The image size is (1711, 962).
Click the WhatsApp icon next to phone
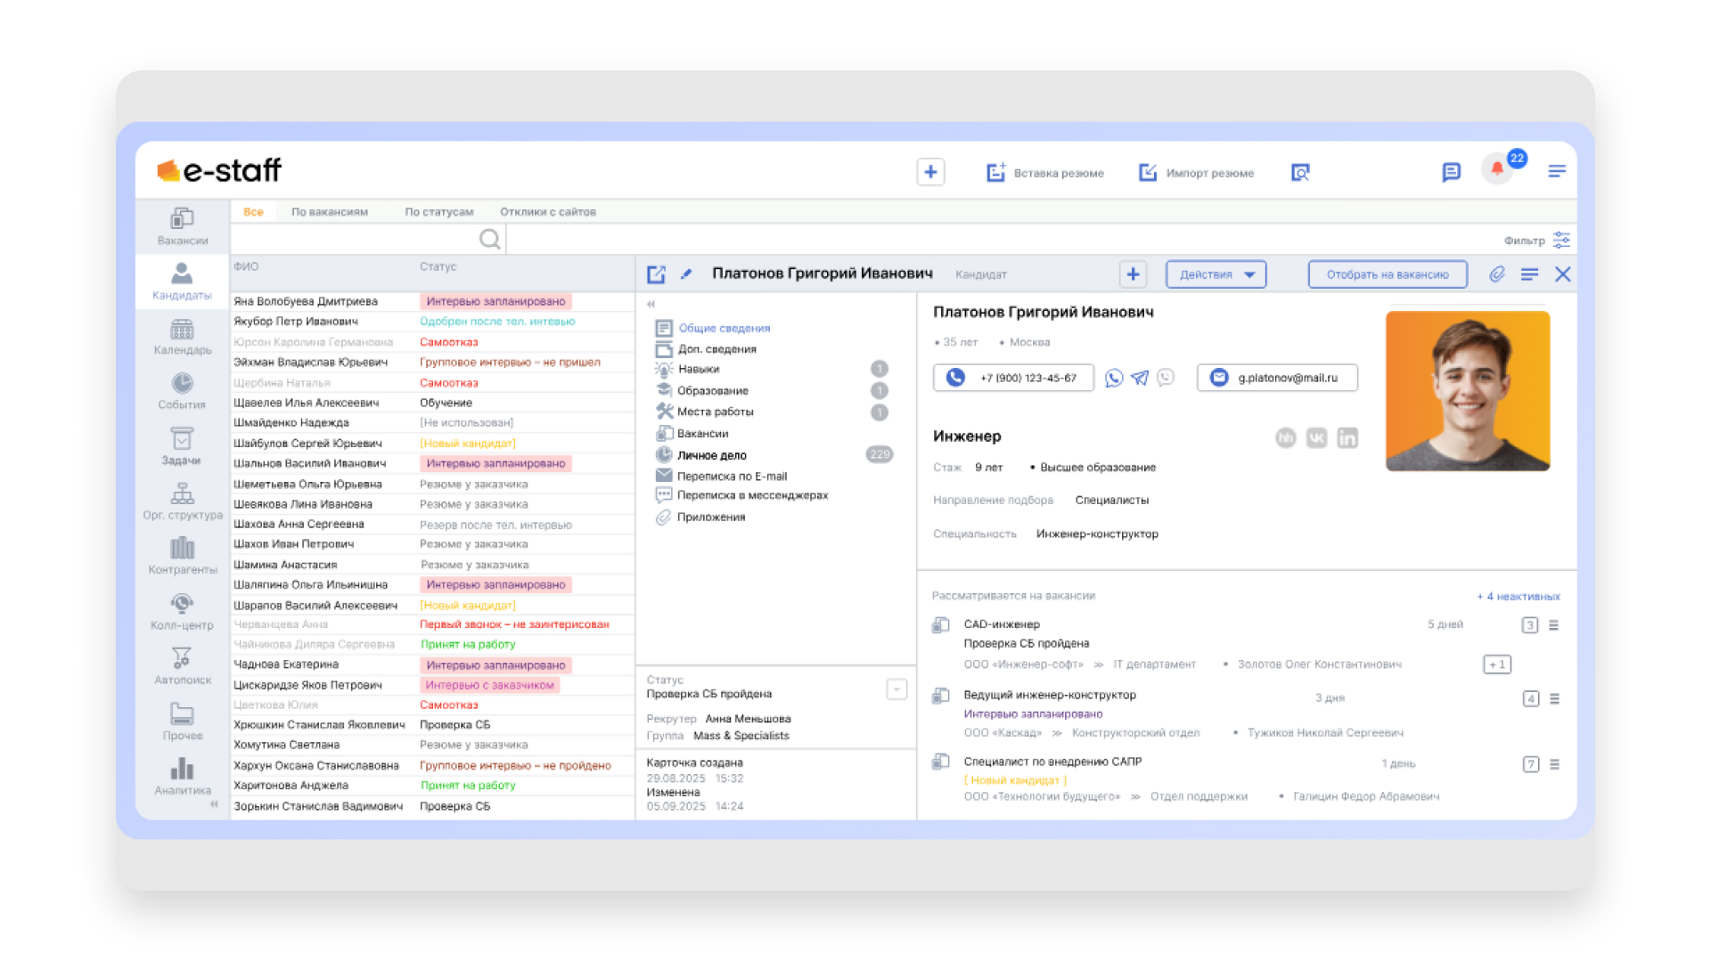click(x=1113, y=378)
